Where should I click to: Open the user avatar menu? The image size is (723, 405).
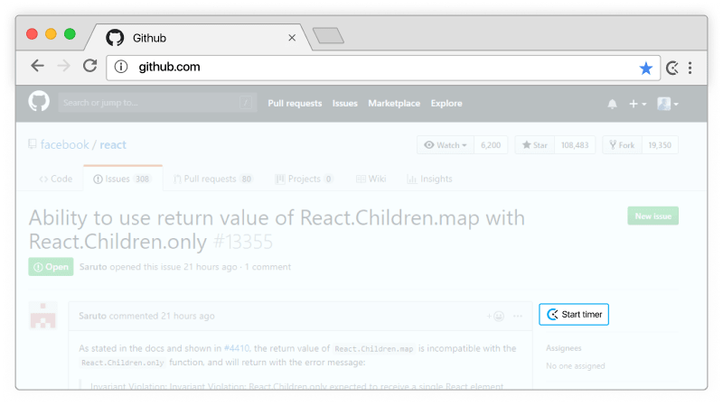click(668, 104)
